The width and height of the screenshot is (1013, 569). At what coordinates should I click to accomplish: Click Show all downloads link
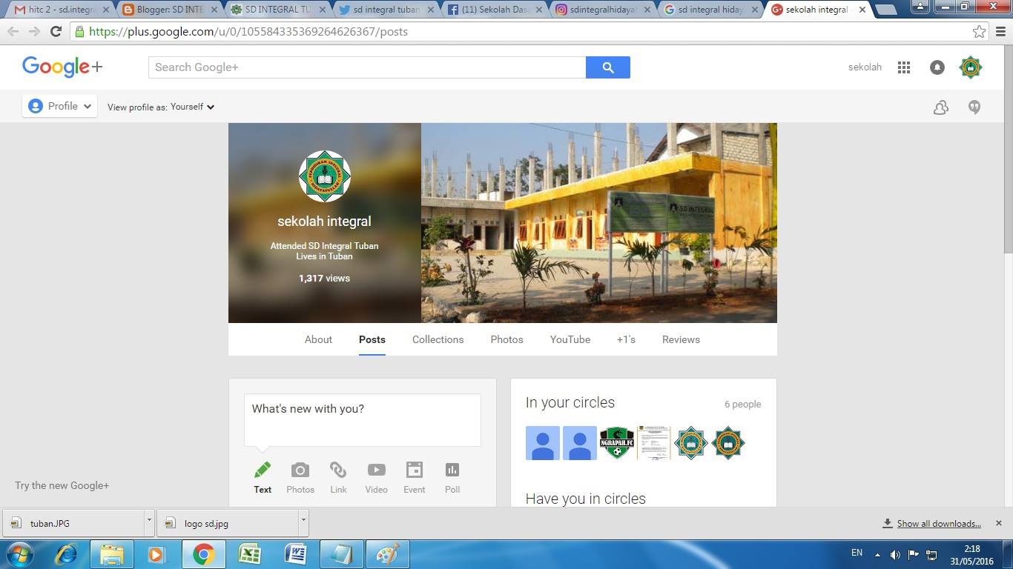[939, 523]
